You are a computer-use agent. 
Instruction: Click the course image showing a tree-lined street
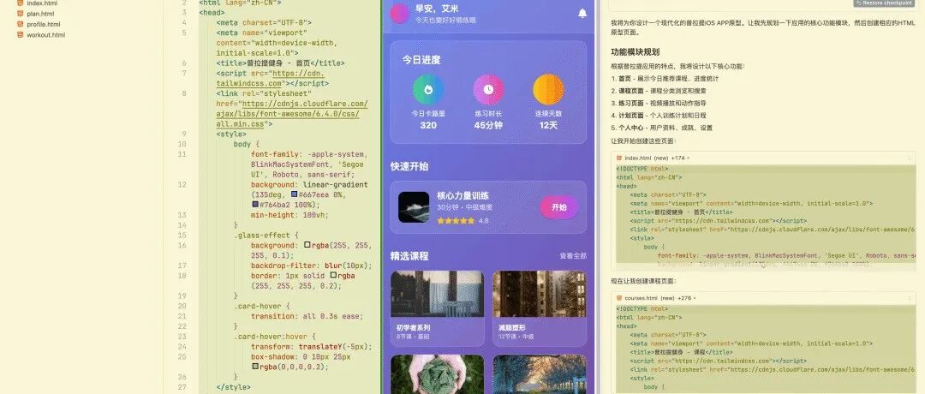(540, 374)
